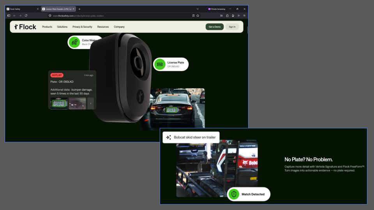Click the page vertical scrollbar
This screenshot has height=210, width=374.
click(x=247, y=30)
